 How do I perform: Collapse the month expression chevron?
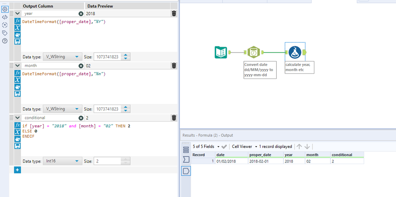tap(17, 66)
